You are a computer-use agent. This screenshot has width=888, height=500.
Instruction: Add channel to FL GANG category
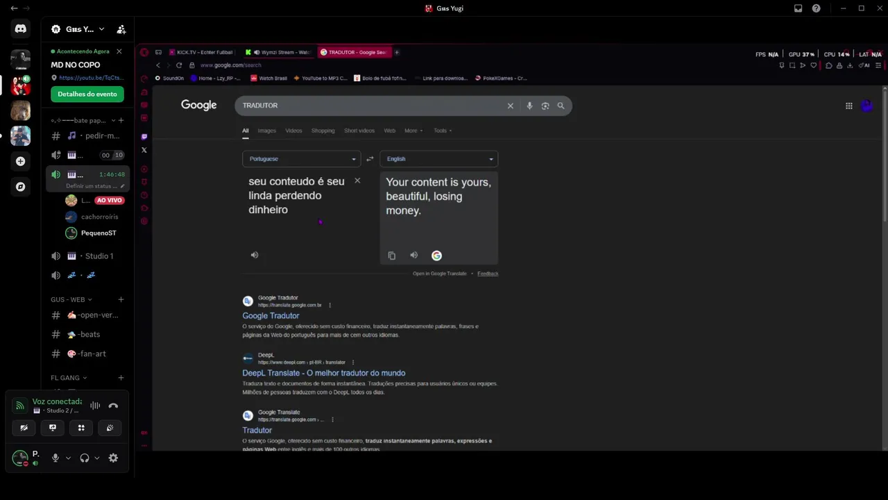tap(121, 378)
